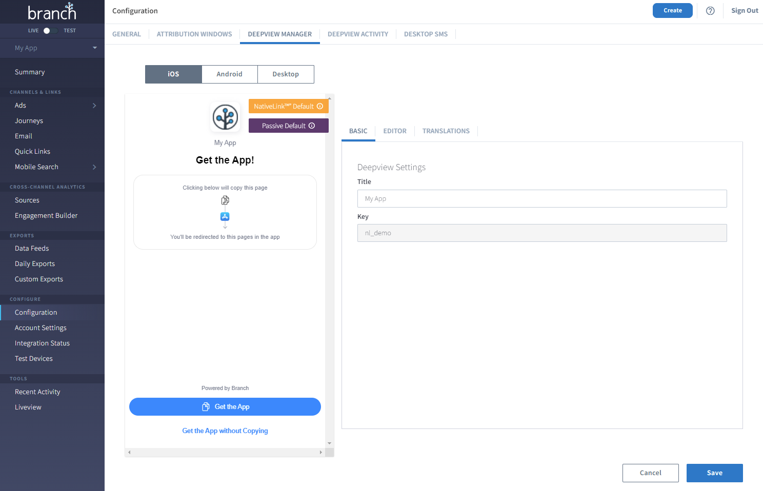Click preview horizontal scrollbar right arrow

(x=321, y=453)
